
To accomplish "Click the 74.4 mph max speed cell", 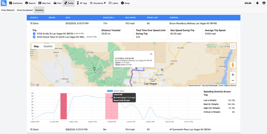I will point(130,129).
